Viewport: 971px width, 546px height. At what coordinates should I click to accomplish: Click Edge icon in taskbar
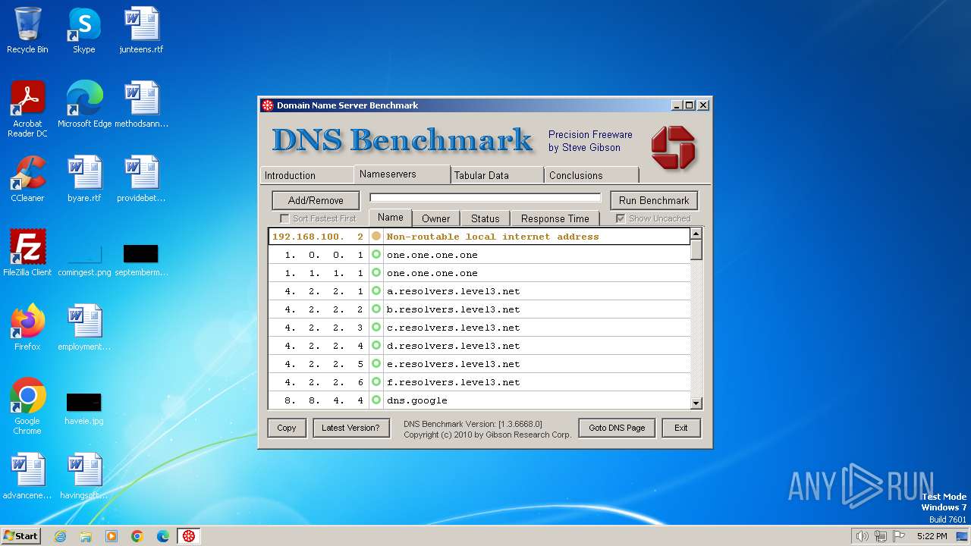click(x=163, y=536)
